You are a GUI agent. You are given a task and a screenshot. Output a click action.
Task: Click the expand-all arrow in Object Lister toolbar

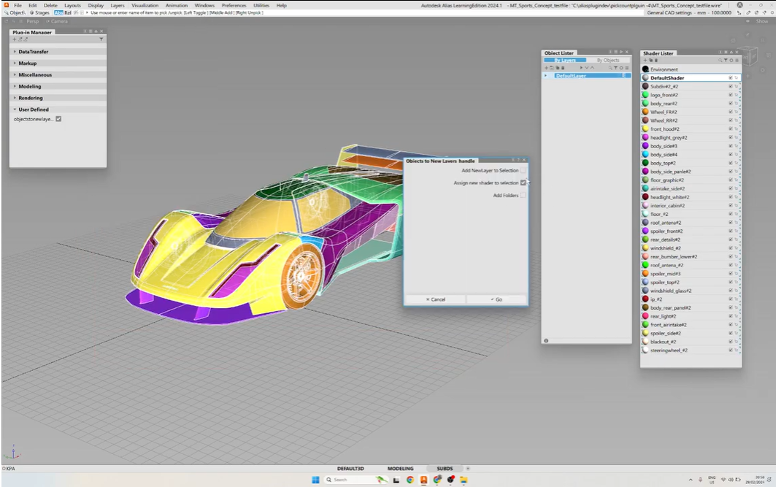pyautogui.click(x=581, y=68)
